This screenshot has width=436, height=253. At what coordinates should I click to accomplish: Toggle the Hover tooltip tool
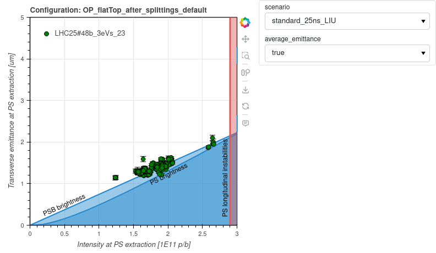246,123
